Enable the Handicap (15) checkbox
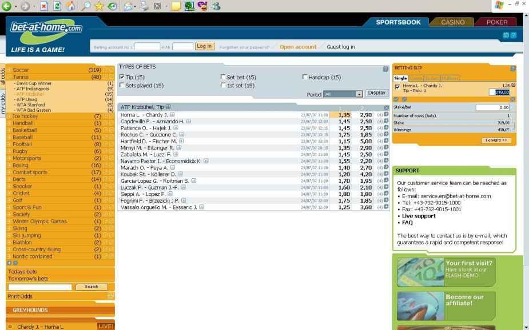529x330 pixels. pyautogui.click(x=304, y=77)
